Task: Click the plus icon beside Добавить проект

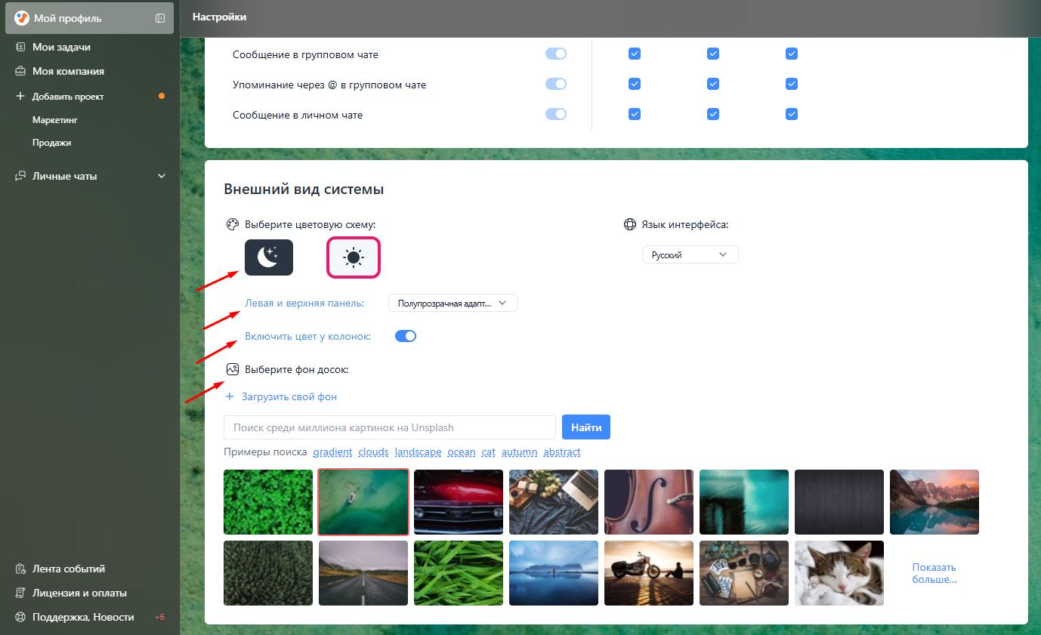Action: [x=20, y=97]
